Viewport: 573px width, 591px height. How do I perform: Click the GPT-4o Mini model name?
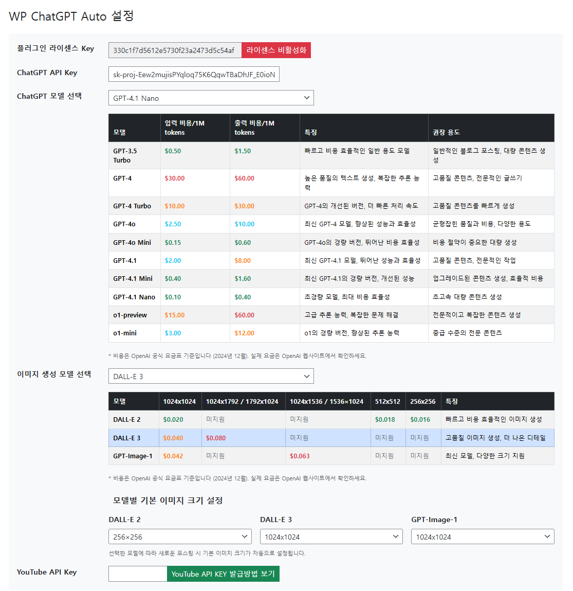coord(132,242)
